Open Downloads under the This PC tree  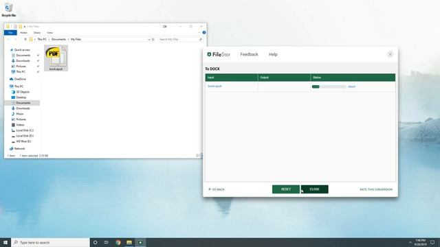click(23, 108)
